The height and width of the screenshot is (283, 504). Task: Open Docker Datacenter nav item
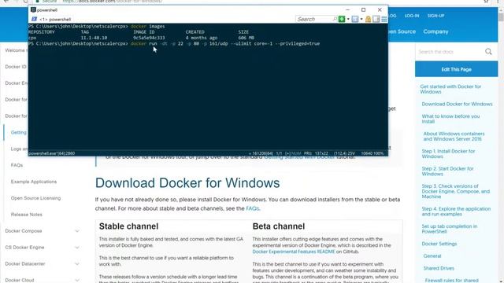pos(24,264)
